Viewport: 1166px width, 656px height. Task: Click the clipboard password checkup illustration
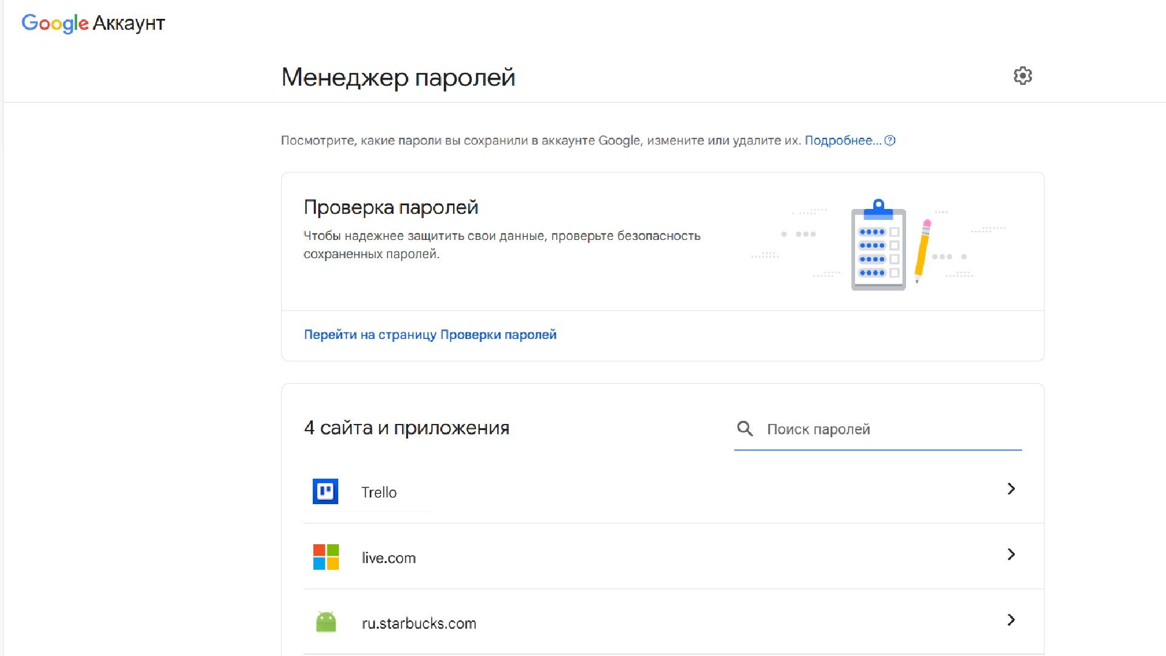pyautogui.click(x=878, y=246)
